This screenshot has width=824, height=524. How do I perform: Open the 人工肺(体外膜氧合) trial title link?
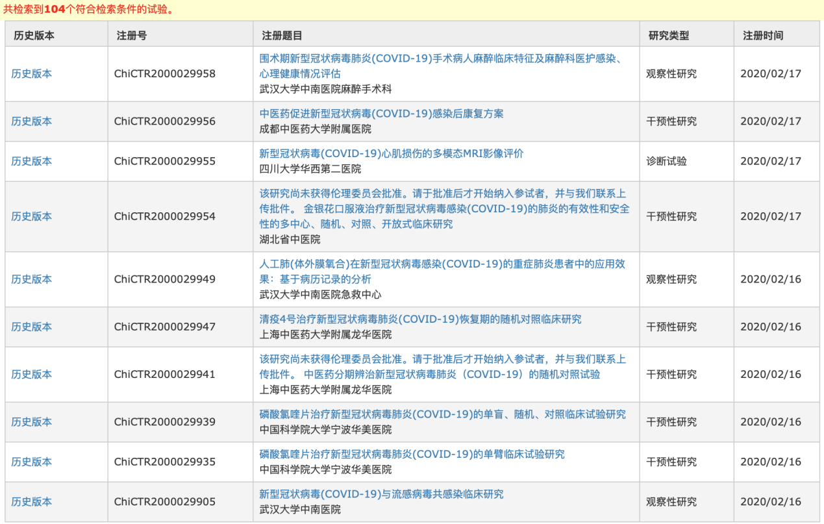point(442,264)
